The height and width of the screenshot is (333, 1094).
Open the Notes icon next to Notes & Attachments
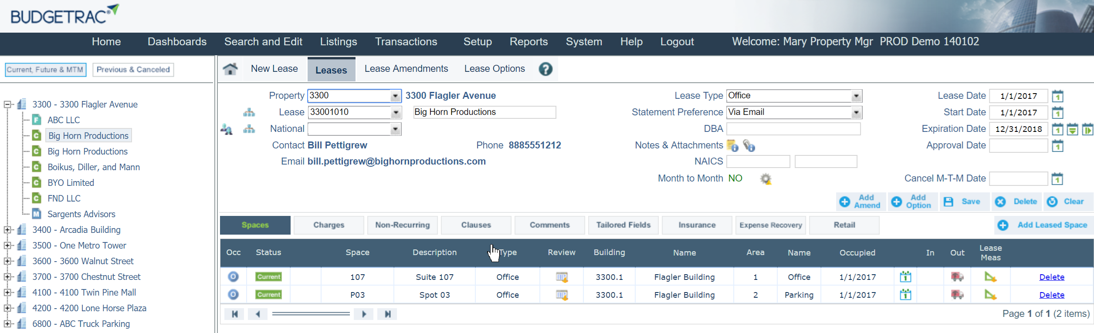[x=732, y=145]
